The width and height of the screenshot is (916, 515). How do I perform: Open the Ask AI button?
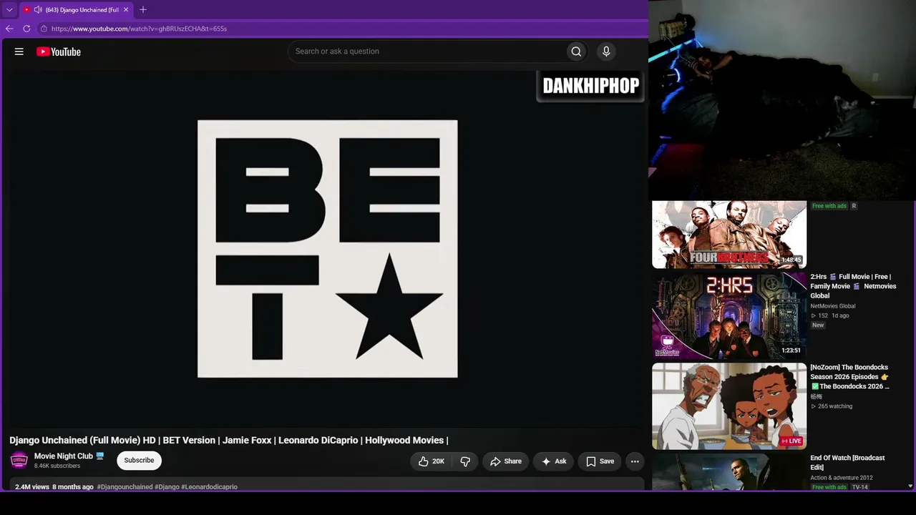[x=553, y=461]
